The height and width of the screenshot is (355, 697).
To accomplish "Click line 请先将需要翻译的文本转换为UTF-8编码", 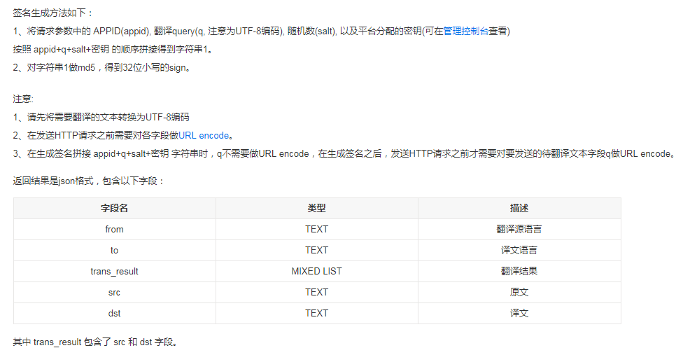I will coord(101,118).
